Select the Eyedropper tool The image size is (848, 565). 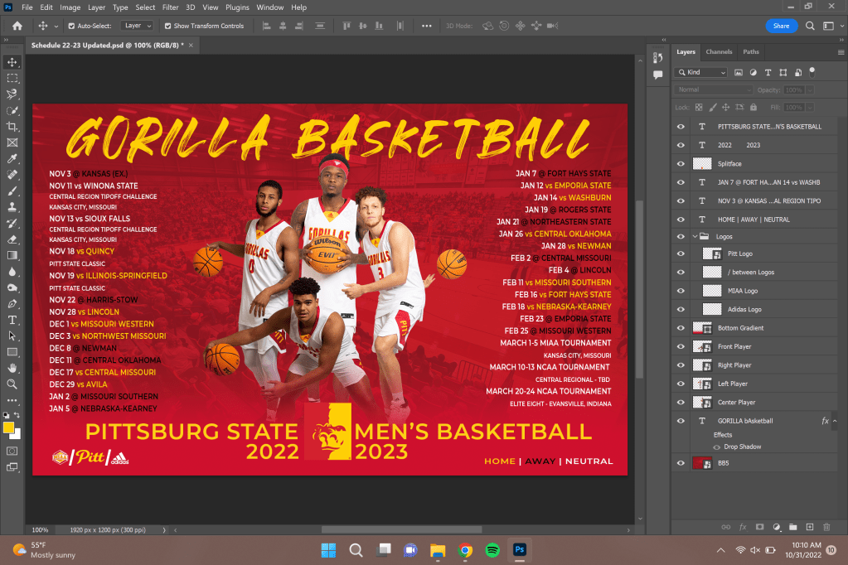12,159
